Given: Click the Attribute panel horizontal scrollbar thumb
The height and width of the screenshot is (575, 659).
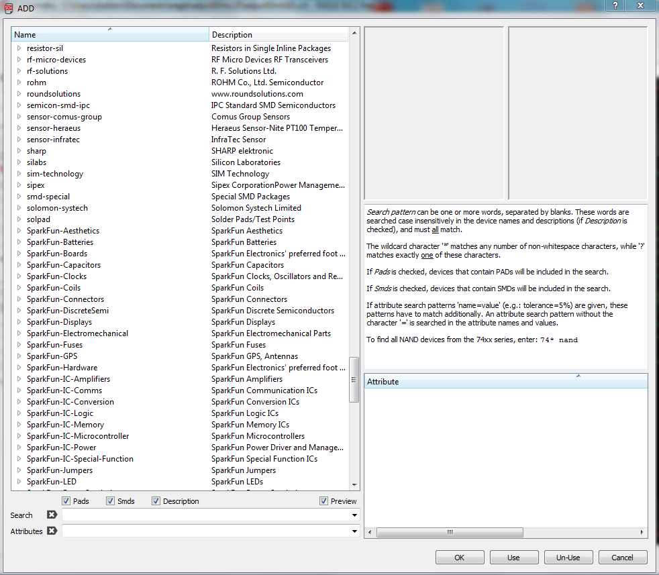Looking at the screenshot, I should 450,532.
